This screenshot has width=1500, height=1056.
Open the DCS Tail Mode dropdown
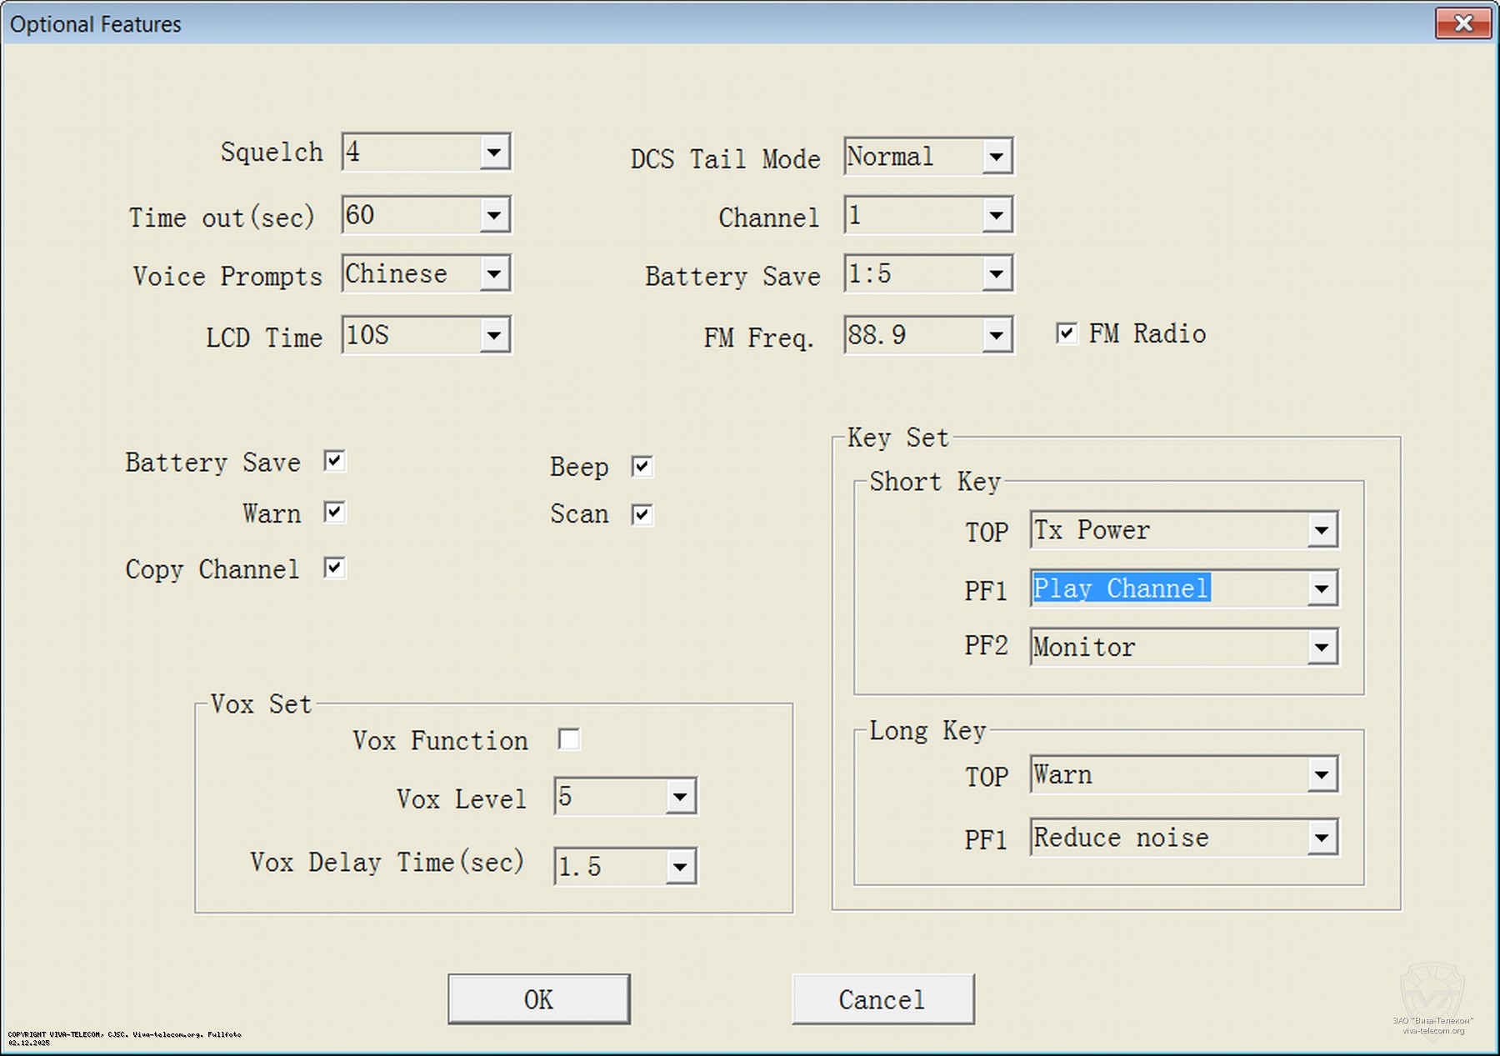point(996,157)
